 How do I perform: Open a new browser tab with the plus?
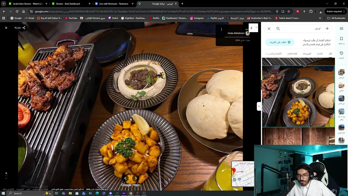(182, 4)
